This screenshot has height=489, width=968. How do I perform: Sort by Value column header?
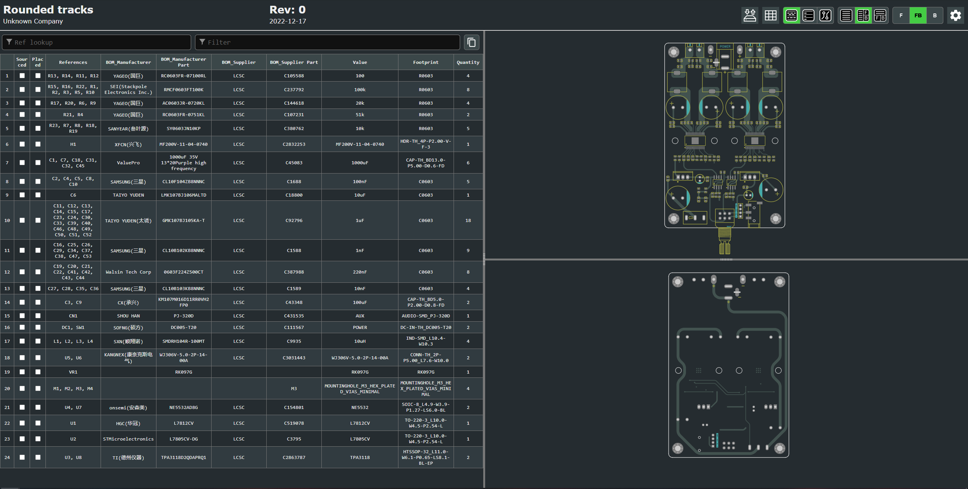tap(360, 62)
